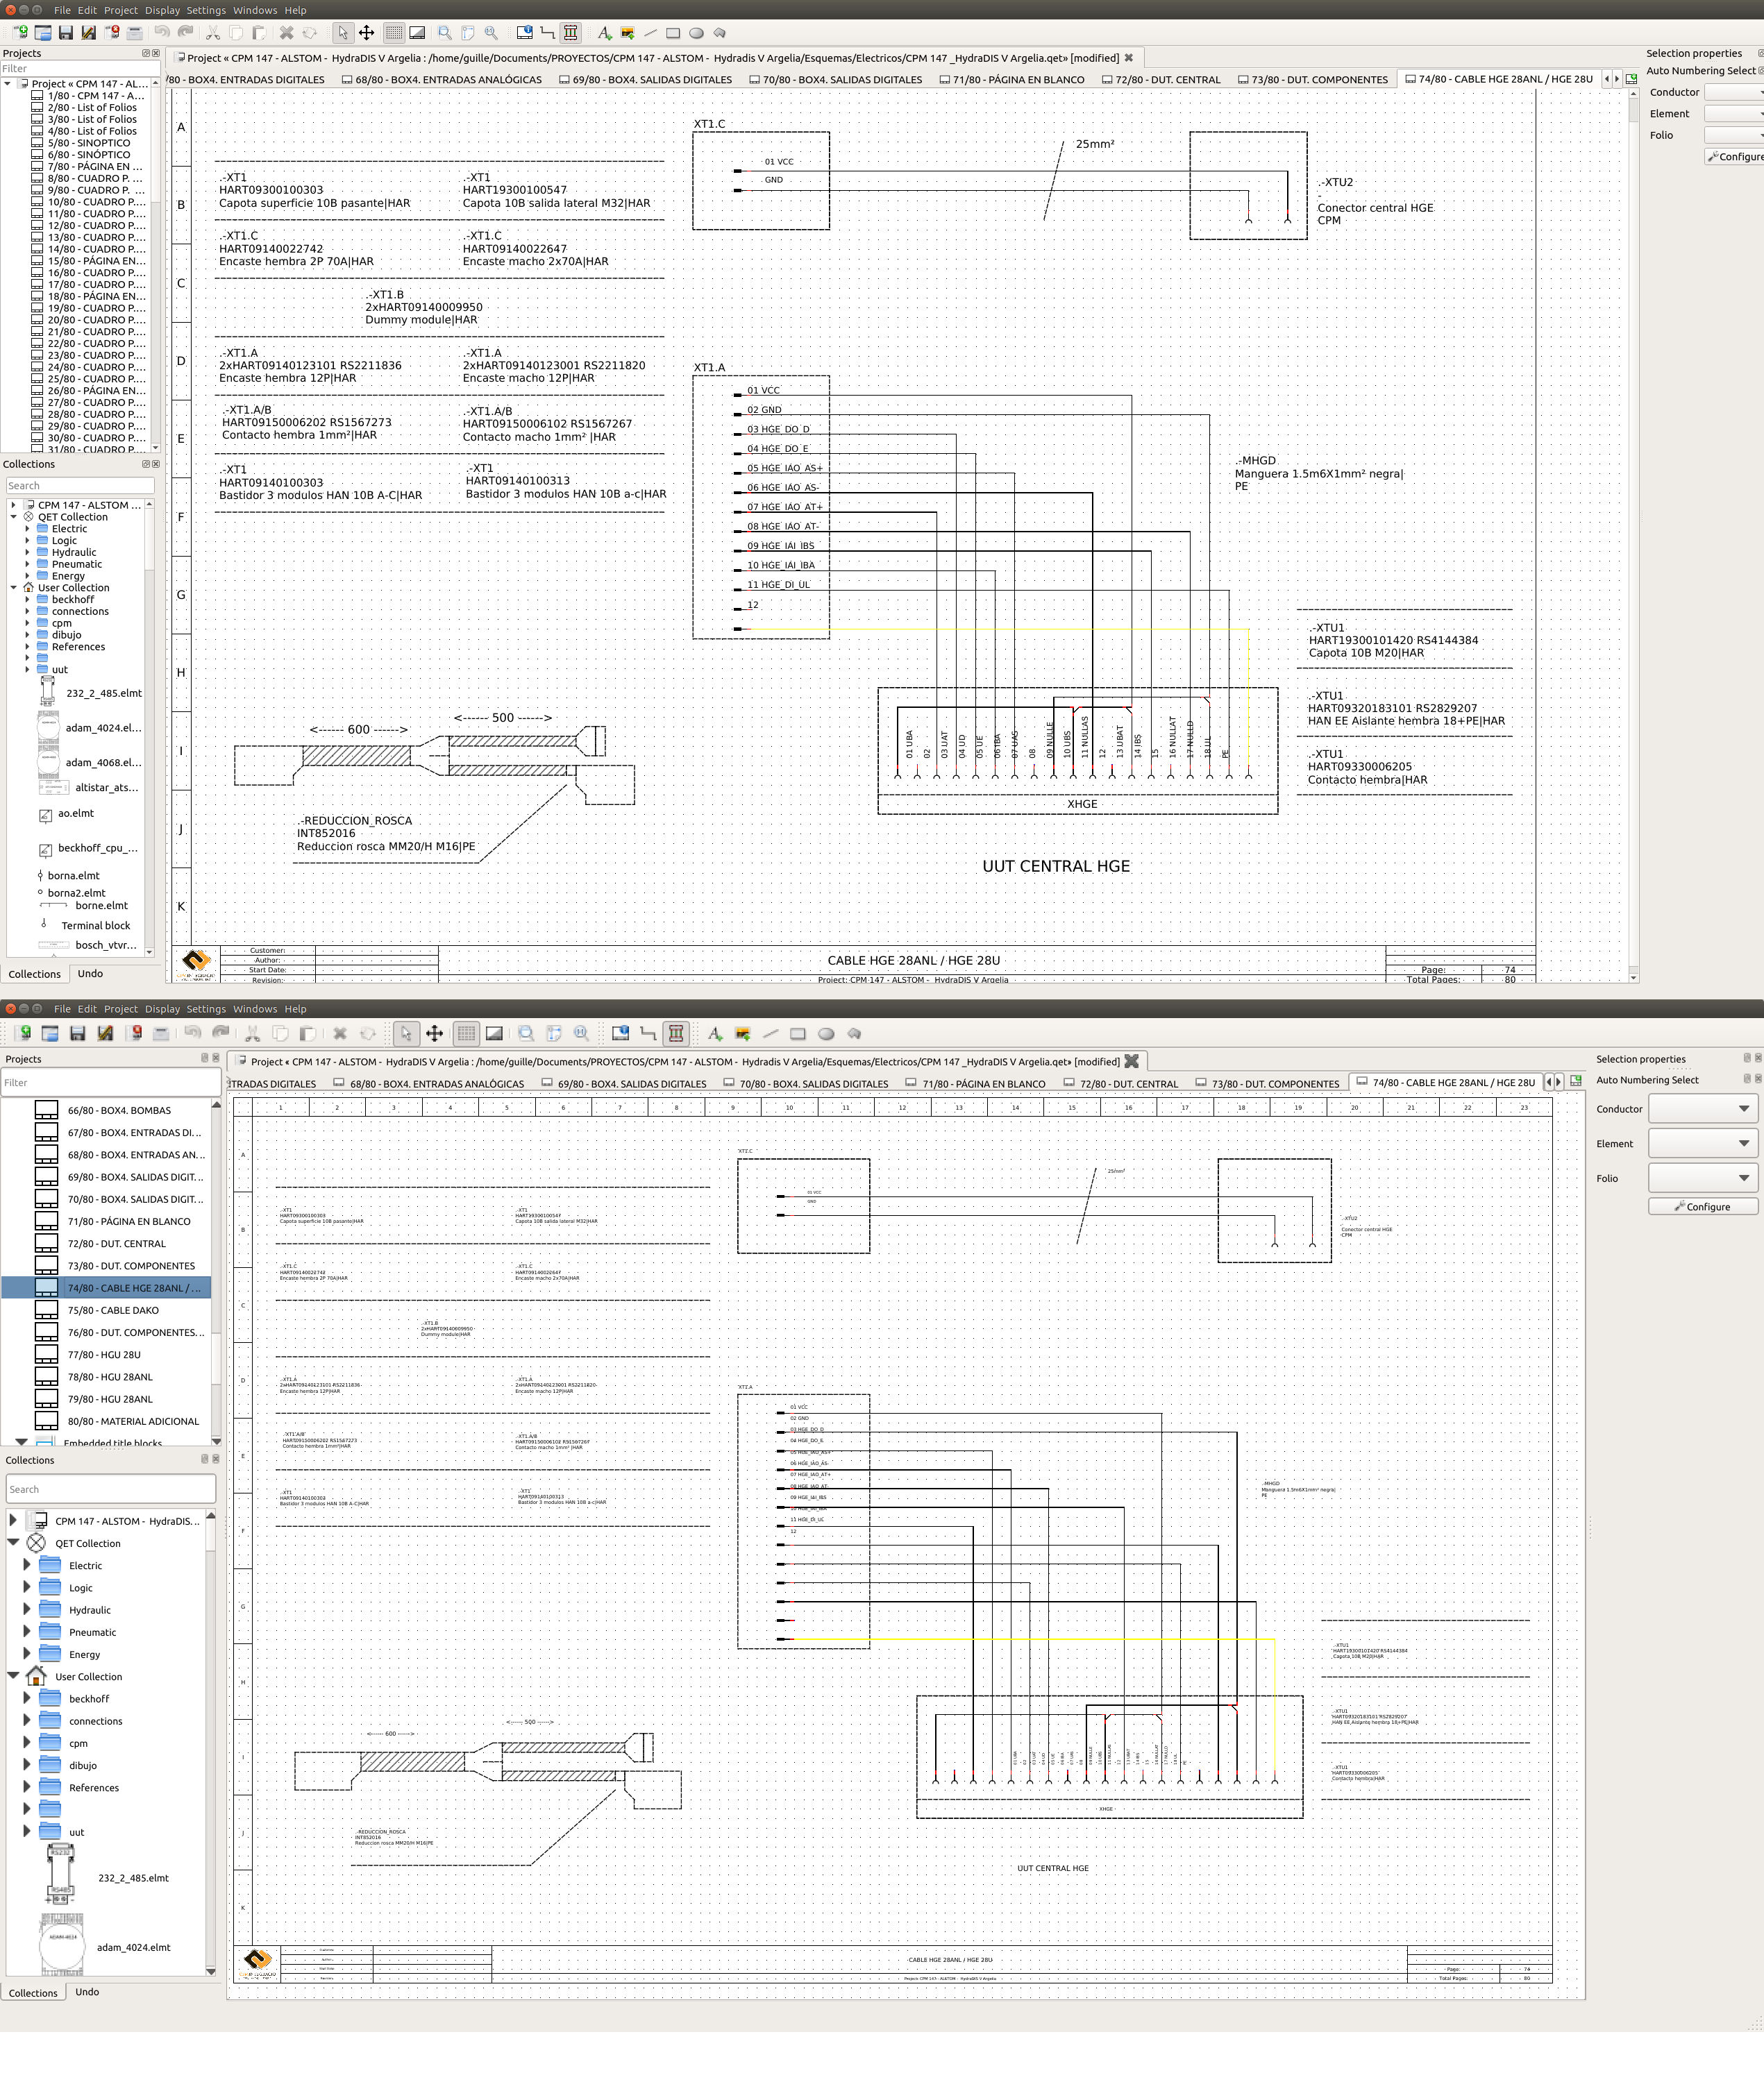Screen dimensions: 1764x2082
Task: Toggle grid display in lower window toolbar
Action: (x=466, y=1033)
